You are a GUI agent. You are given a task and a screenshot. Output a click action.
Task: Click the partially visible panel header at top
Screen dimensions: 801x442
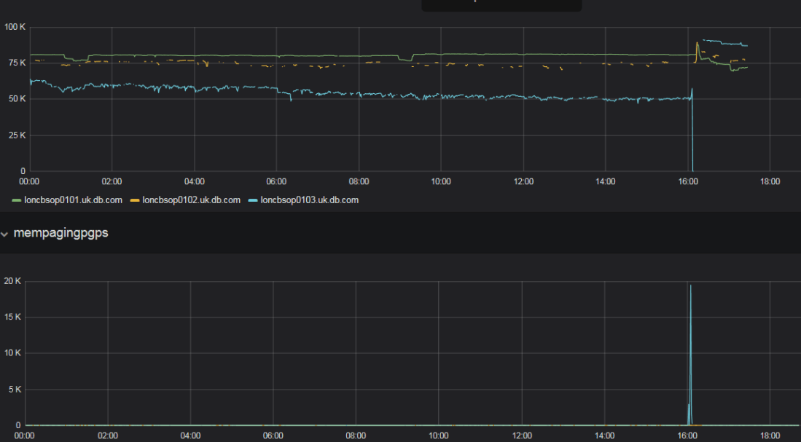[501, 6]
